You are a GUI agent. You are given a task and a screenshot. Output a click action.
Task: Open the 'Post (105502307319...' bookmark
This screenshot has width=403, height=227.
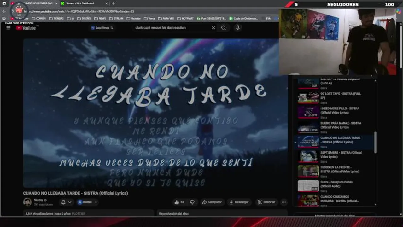(x=211, y=19)
